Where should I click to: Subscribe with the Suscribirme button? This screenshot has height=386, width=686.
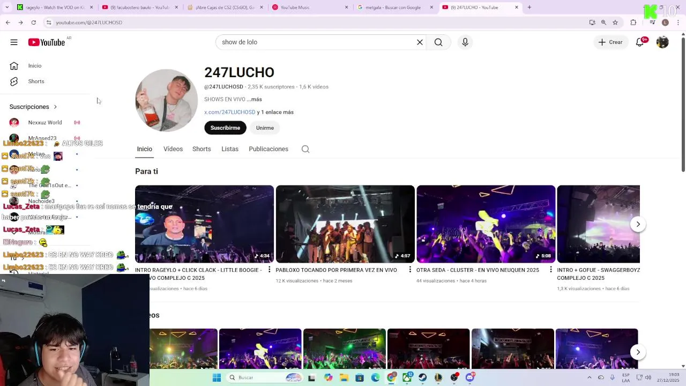[x=225, y=128]
